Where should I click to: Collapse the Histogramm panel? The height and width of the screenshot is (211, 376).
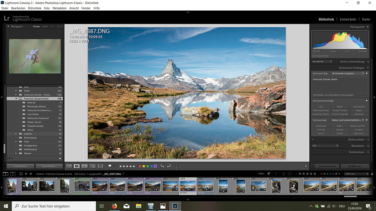(x=368, y=27)
